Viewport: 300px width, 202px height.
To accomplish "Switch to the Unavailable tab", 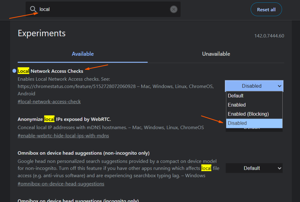I will pyautogui.click(x=216, y=54).
